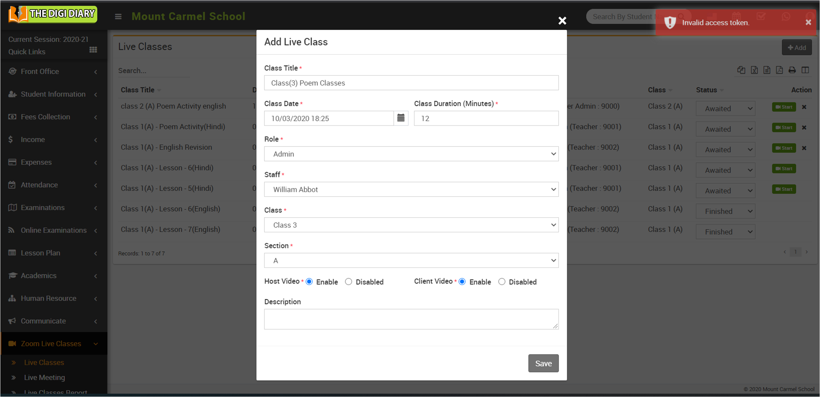This screenshot has height=397, width=820.
Task: Click The Digi Diary logo
Action: (53, 14)
